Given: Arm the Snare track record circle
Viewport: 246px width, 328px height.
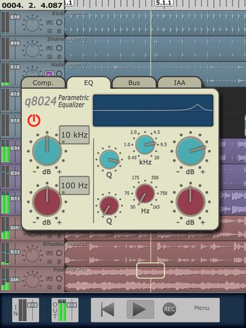Looking at the screenshot, I should 59,48.
